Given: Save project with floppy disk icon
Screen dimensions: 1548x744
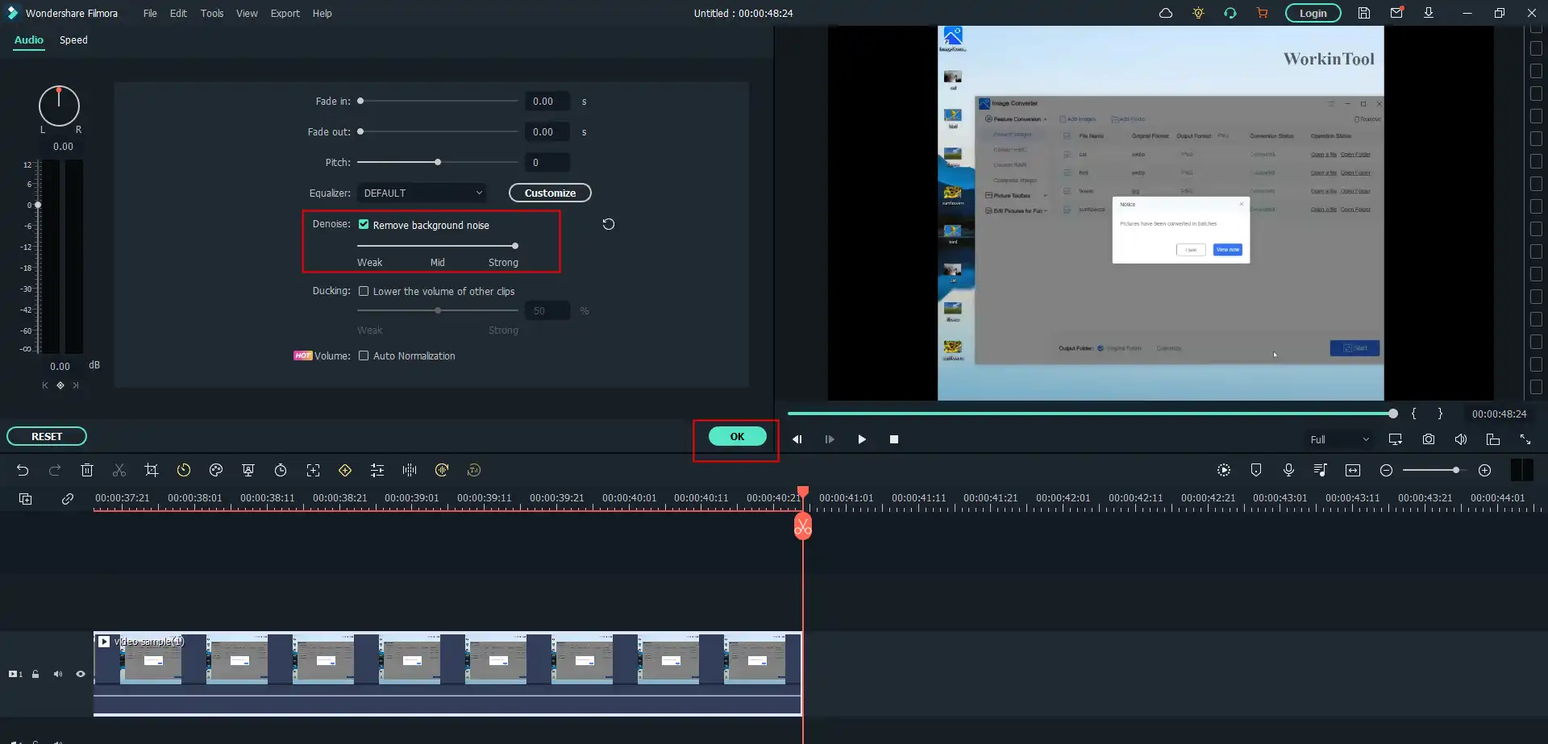Looking at the screenshot, I should (x=1364, y=13).
